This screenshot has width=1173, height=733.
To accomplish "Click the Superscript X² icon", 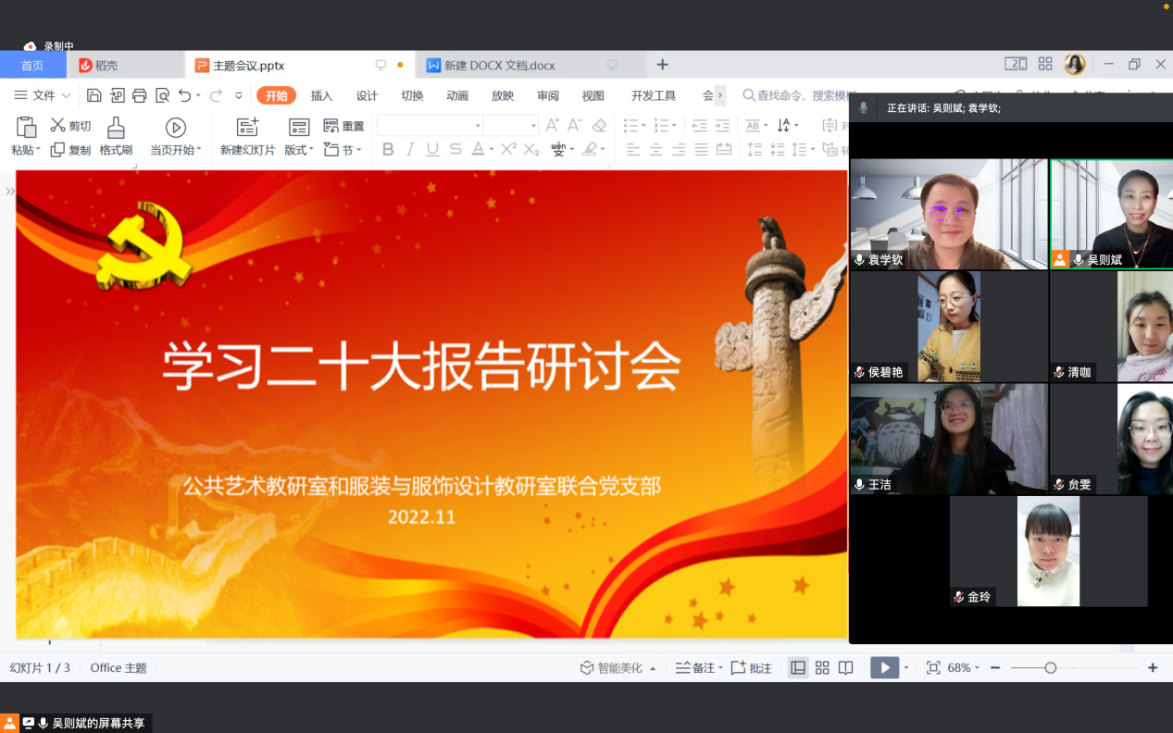I will [508, 149].
